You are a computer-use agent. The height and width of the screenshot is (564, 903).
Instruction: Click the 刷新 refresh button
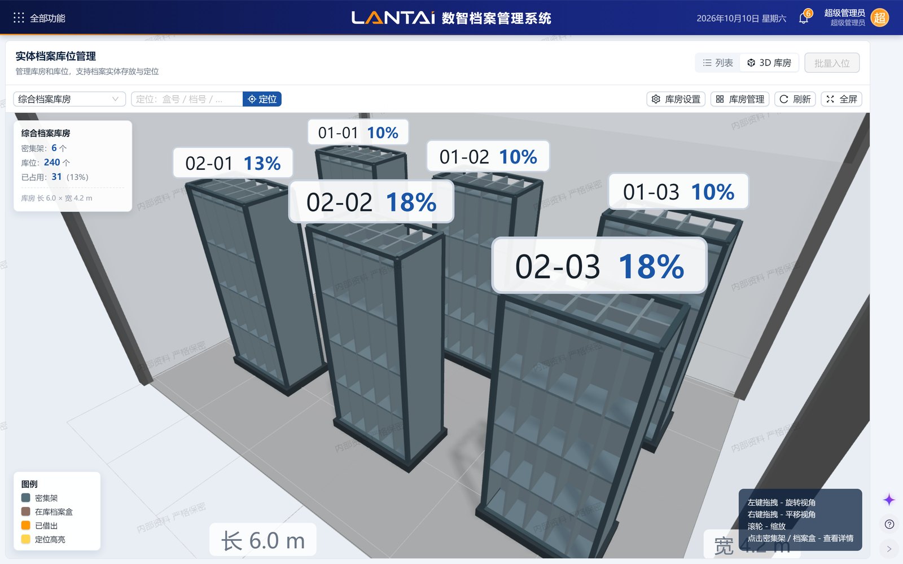click(x=795, y=99)
